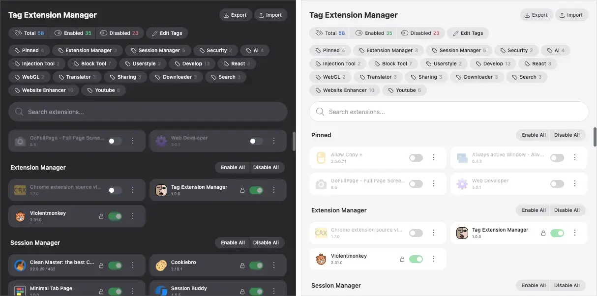The height and width of the screenshot is (296, 597).
Task: Click Enable All for Extension Manager, dark panel
Action: [x=233, y=168]
